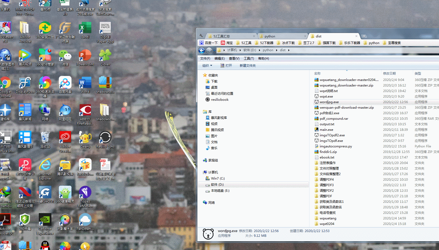Open the Excel desktop shortcut

click(x=85, y=30)
